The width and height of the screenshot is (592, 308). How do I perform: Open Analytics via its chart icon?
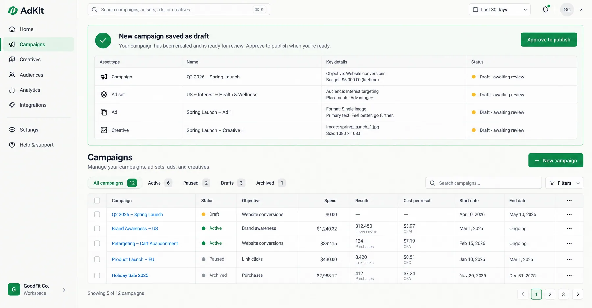(x=12, y=90)
